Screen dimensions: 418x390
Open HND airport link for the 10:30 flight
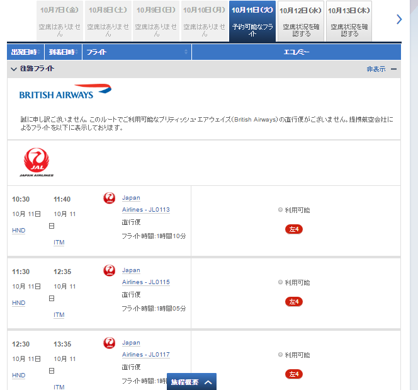[x=19, y=231]
